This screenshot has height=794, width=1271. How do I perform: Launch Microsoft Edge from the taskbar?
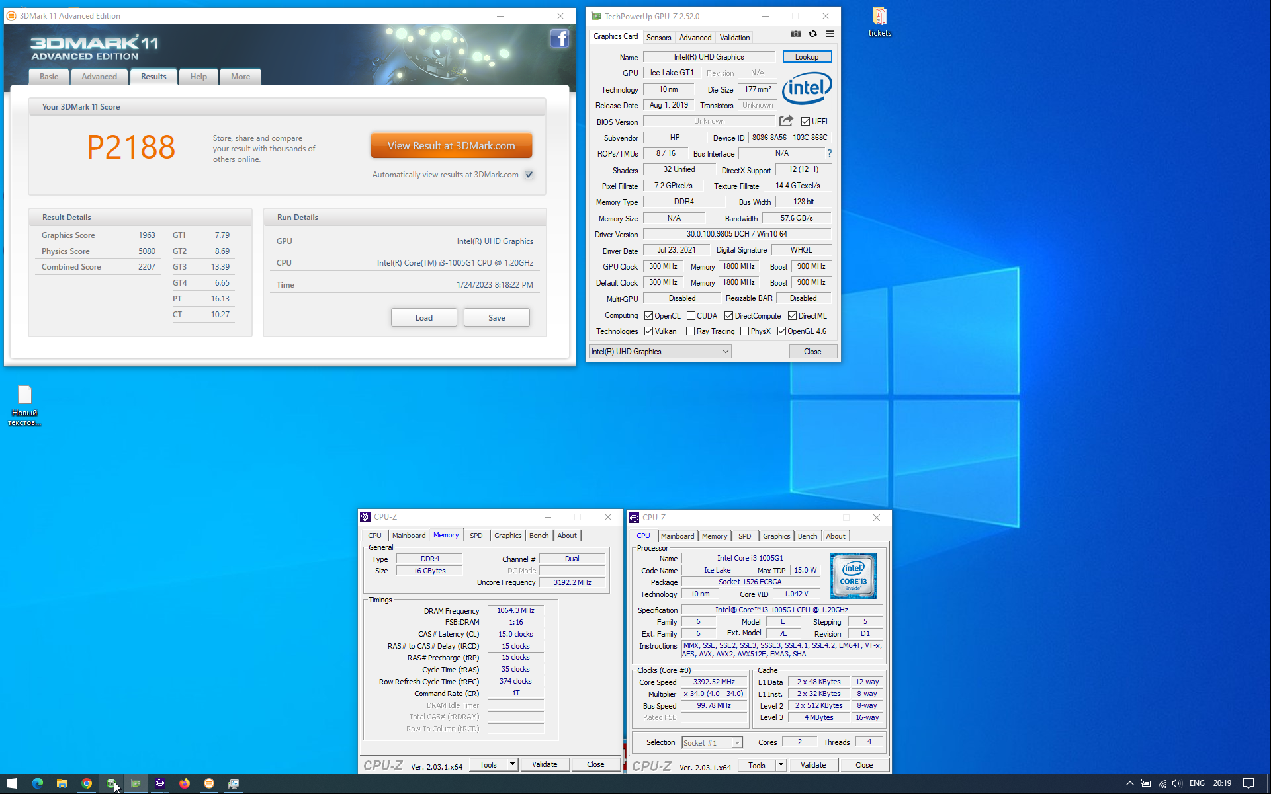point(38,783)
